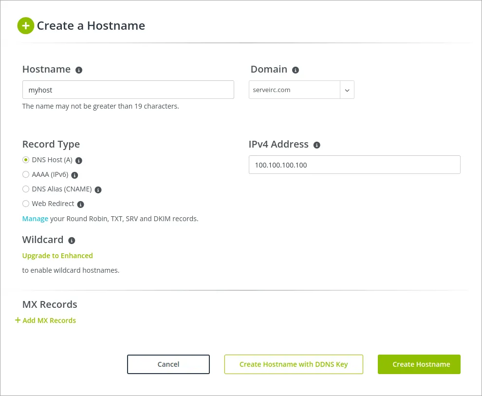Click the info icon next to Domain

[x=295, y=70]
